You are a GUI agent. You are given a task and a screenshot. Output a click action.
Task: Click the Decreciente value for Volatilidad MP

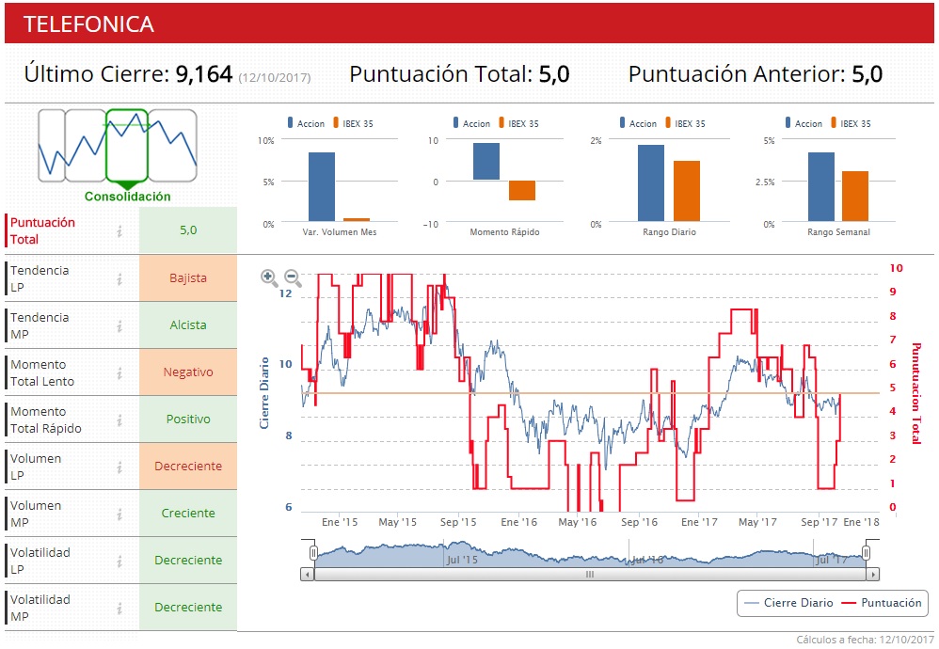pos(188,607)
